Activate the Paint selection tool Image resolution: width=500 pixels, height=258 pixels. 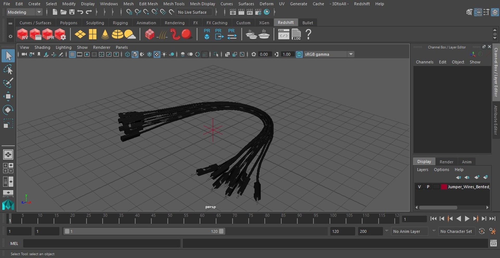tap(8, 83)
